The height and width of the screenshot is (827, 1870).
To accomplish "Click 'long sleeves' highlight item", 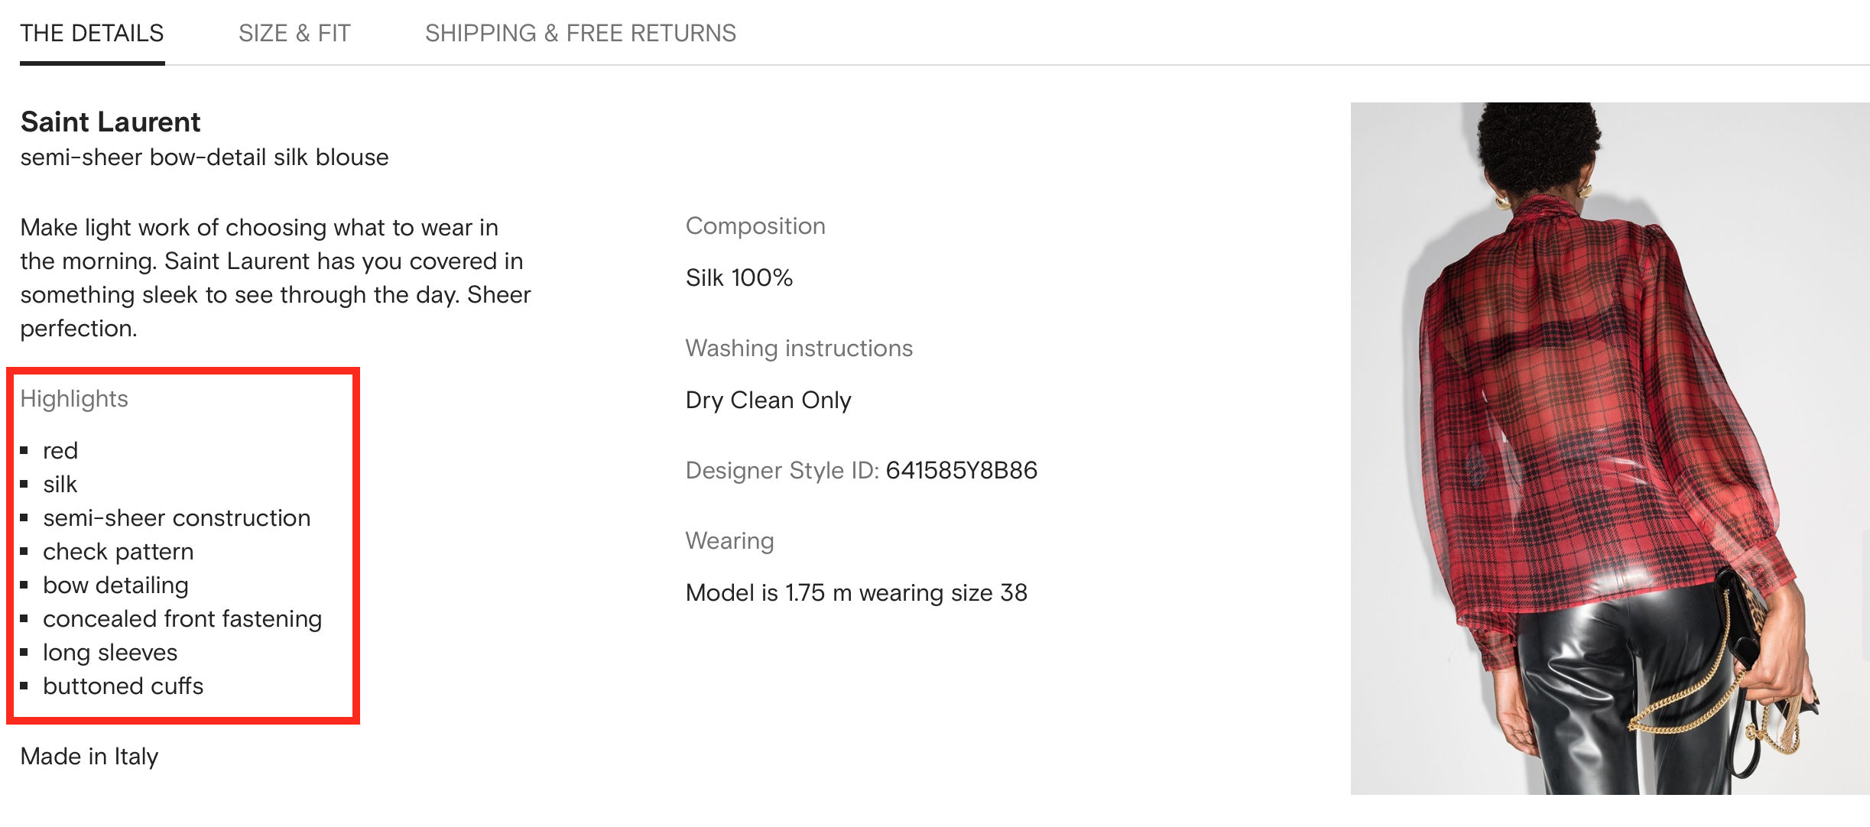I will pos(110,653).
